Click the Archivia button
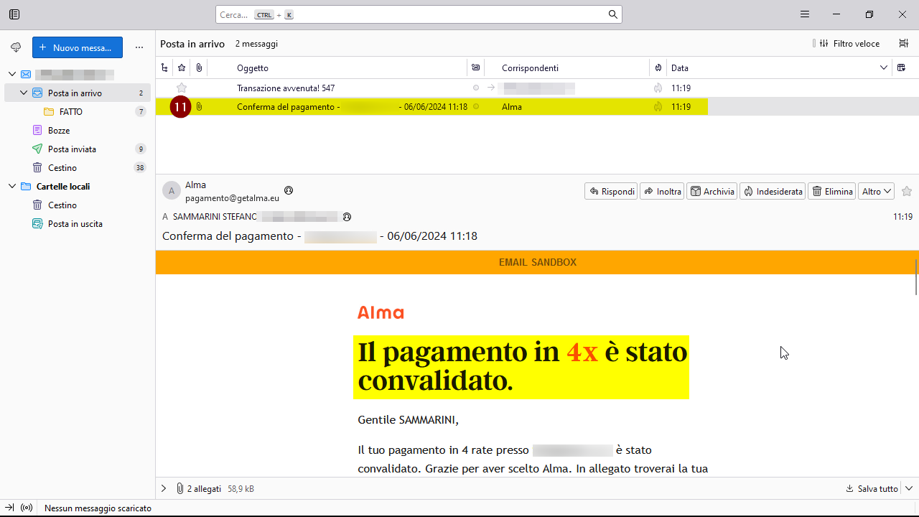919x517 pixels. [x=712, y=191]
